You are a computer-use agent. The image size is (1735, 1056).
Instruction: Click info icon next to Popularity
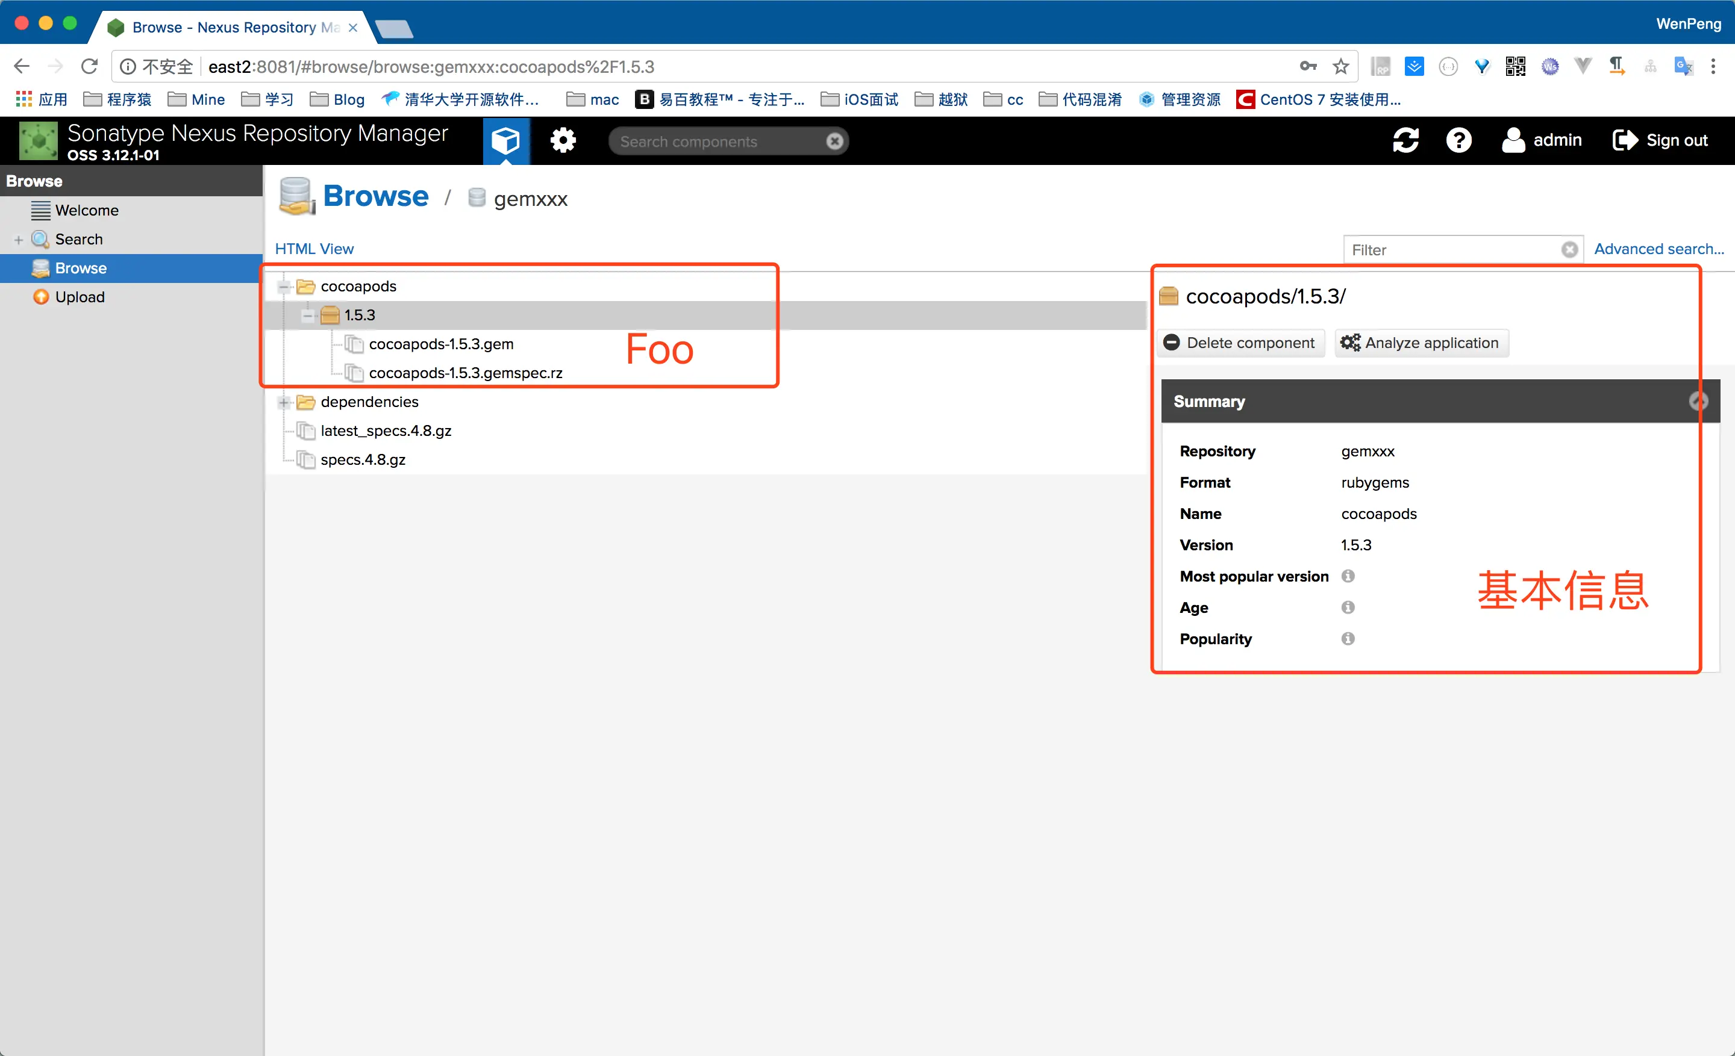tap(1348, 639)
